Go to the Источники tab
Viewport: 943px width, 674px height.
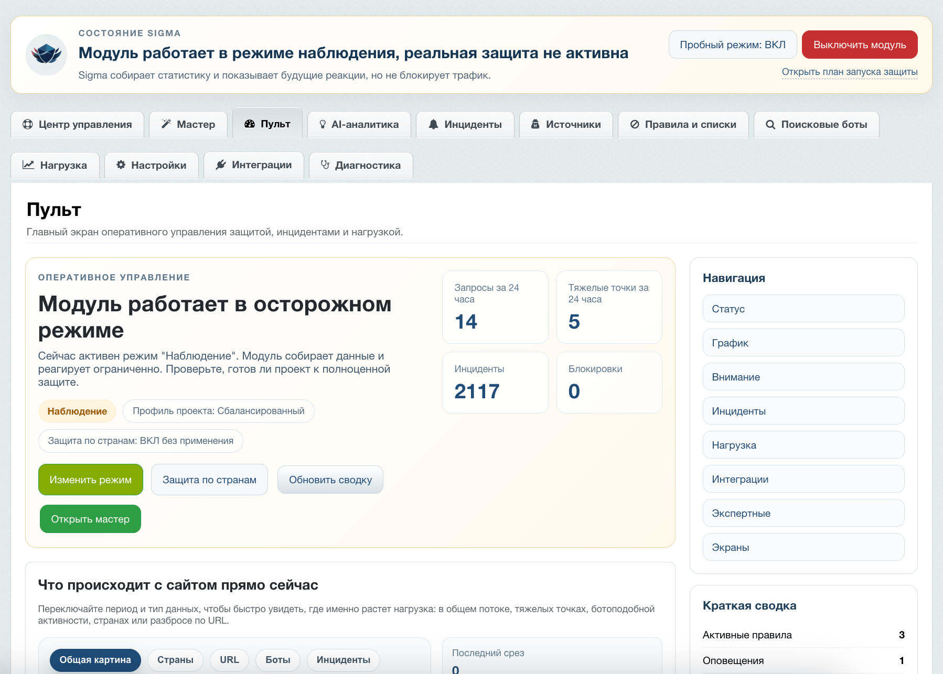point(566,124)
